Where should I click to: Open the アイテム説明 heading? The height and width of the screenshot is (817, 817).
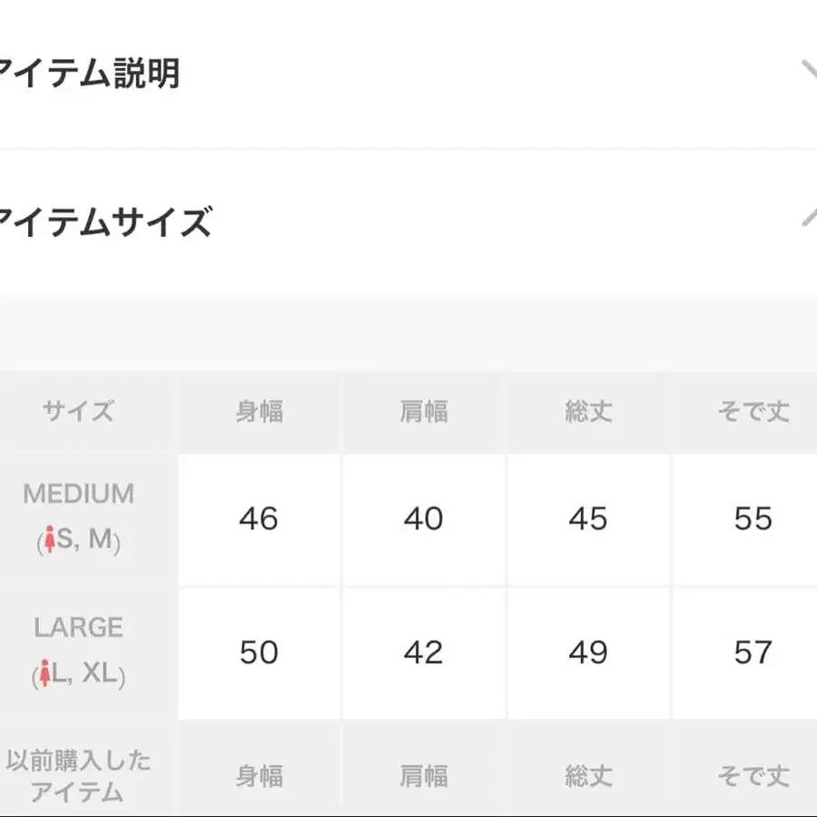point(89,74)
